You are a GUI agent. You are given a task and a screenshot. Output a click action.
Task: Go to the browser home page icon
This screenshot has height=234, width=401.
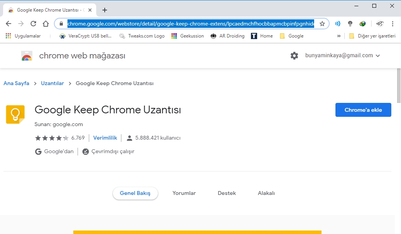click(x=46, y=24)
